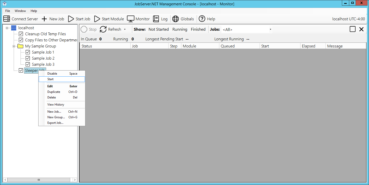
Task: Toggle the Sample Job 2 checkbox
Action: click(x=28, y=58)
